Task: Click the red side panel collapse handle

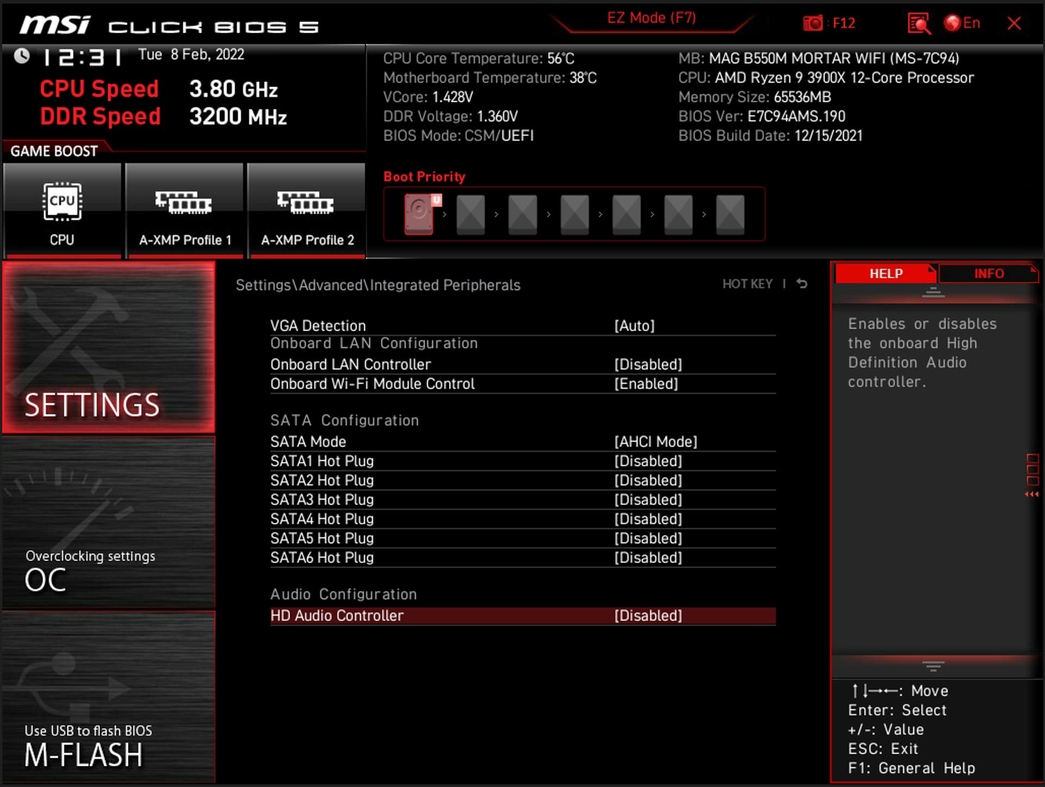Action: point(1032,475)
